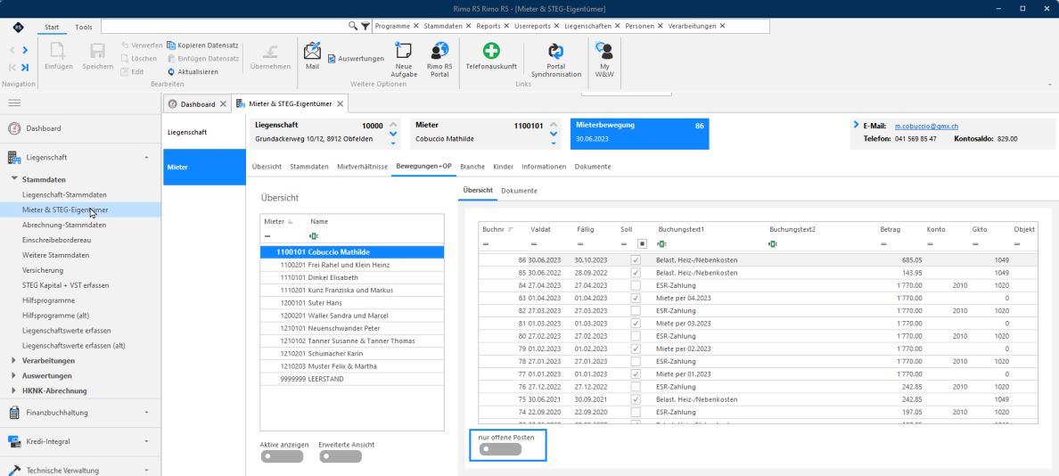Expand the E-Mail contact panel arrow
The height and width of the screenshot is (476, 1059).
pyautogui.click(x=857, y=125)
